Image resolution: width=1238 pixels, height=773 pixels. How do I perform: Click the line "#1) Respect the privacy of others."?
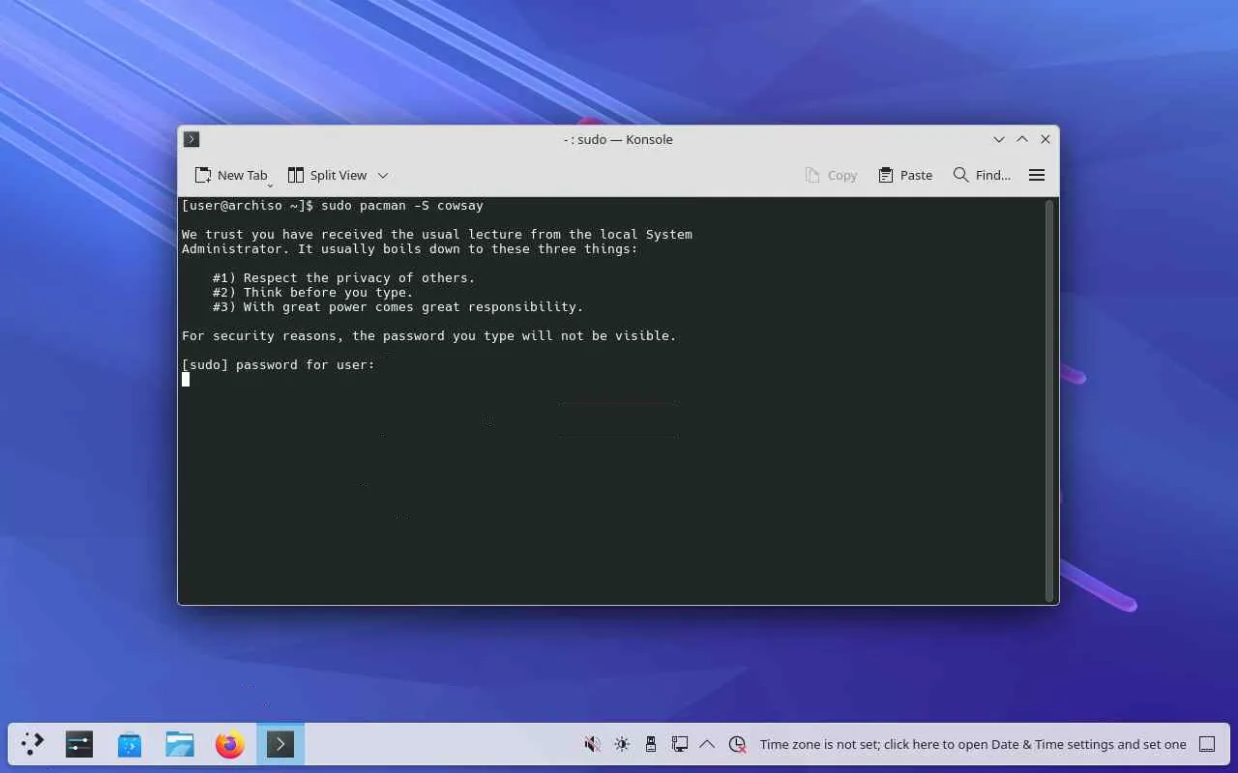click(344, 277)
